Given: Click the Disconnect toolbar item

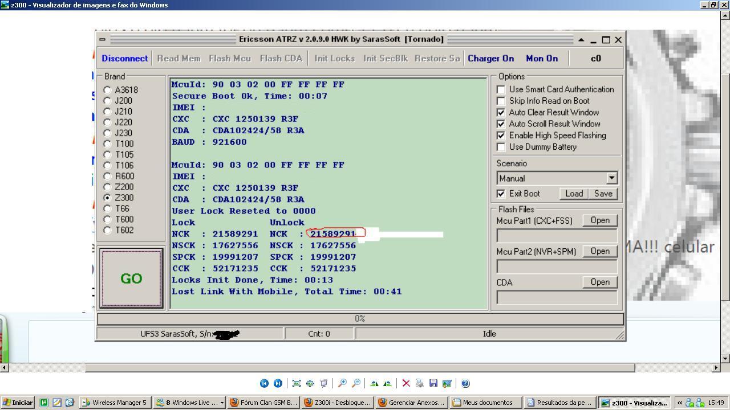Looking at the screenshot, I should pyautogui.click(x=124, y=58).
